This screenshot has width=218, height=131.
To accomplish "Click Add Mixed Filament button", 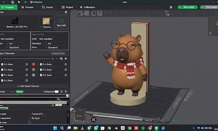I will pos(28,86).
